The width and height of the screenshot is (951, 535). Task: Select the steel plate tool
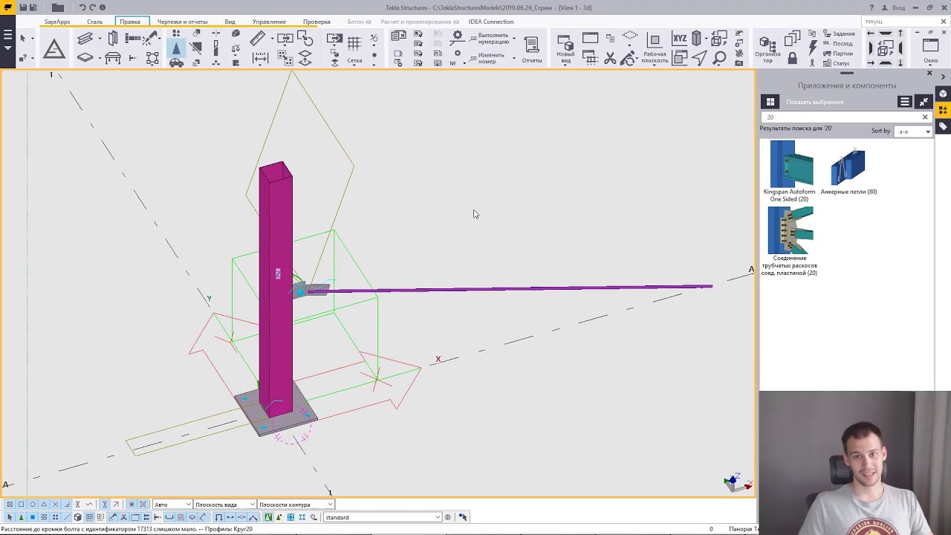pos(85,58)
